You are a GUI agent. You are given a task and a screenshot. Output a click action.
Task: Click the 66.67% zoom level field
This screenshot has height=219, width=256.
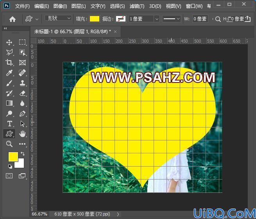click(39, 214)
